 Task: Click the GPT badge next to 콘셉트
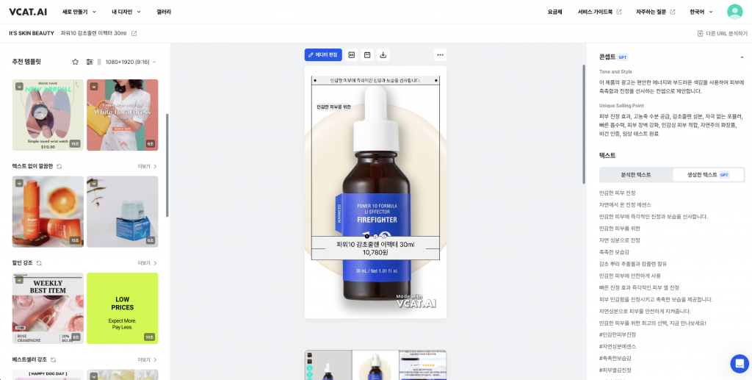tap(623, 57)
